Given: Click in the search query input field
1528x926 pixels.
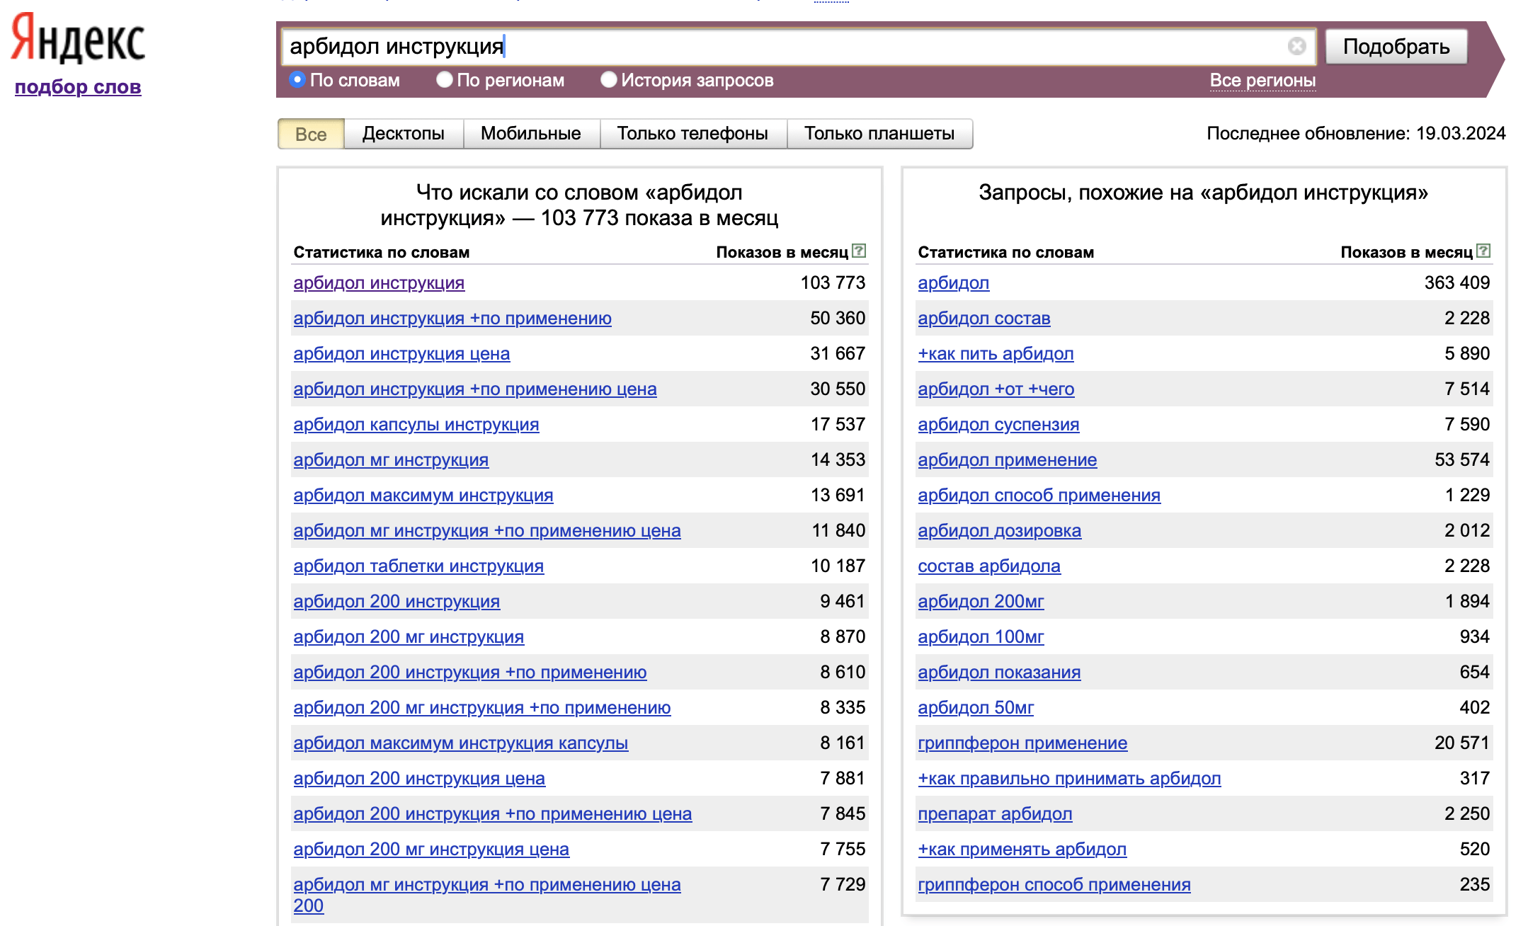Looking at the screenshot, I should click(x=779, y=47).
